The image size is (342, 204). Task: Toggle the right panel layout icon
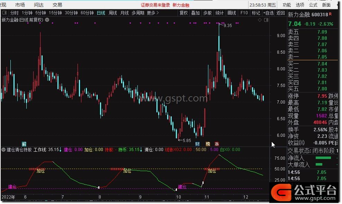266,20
